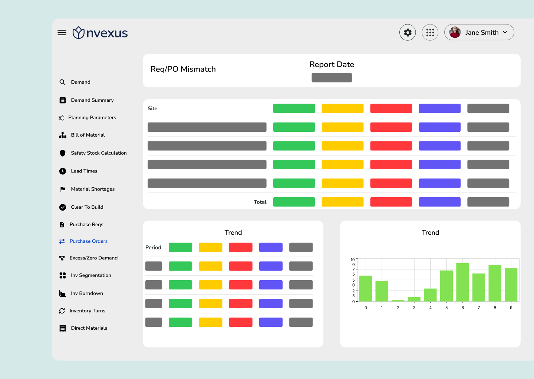Go to Clear To Build

pyautogui.click(x=87, y=207)
